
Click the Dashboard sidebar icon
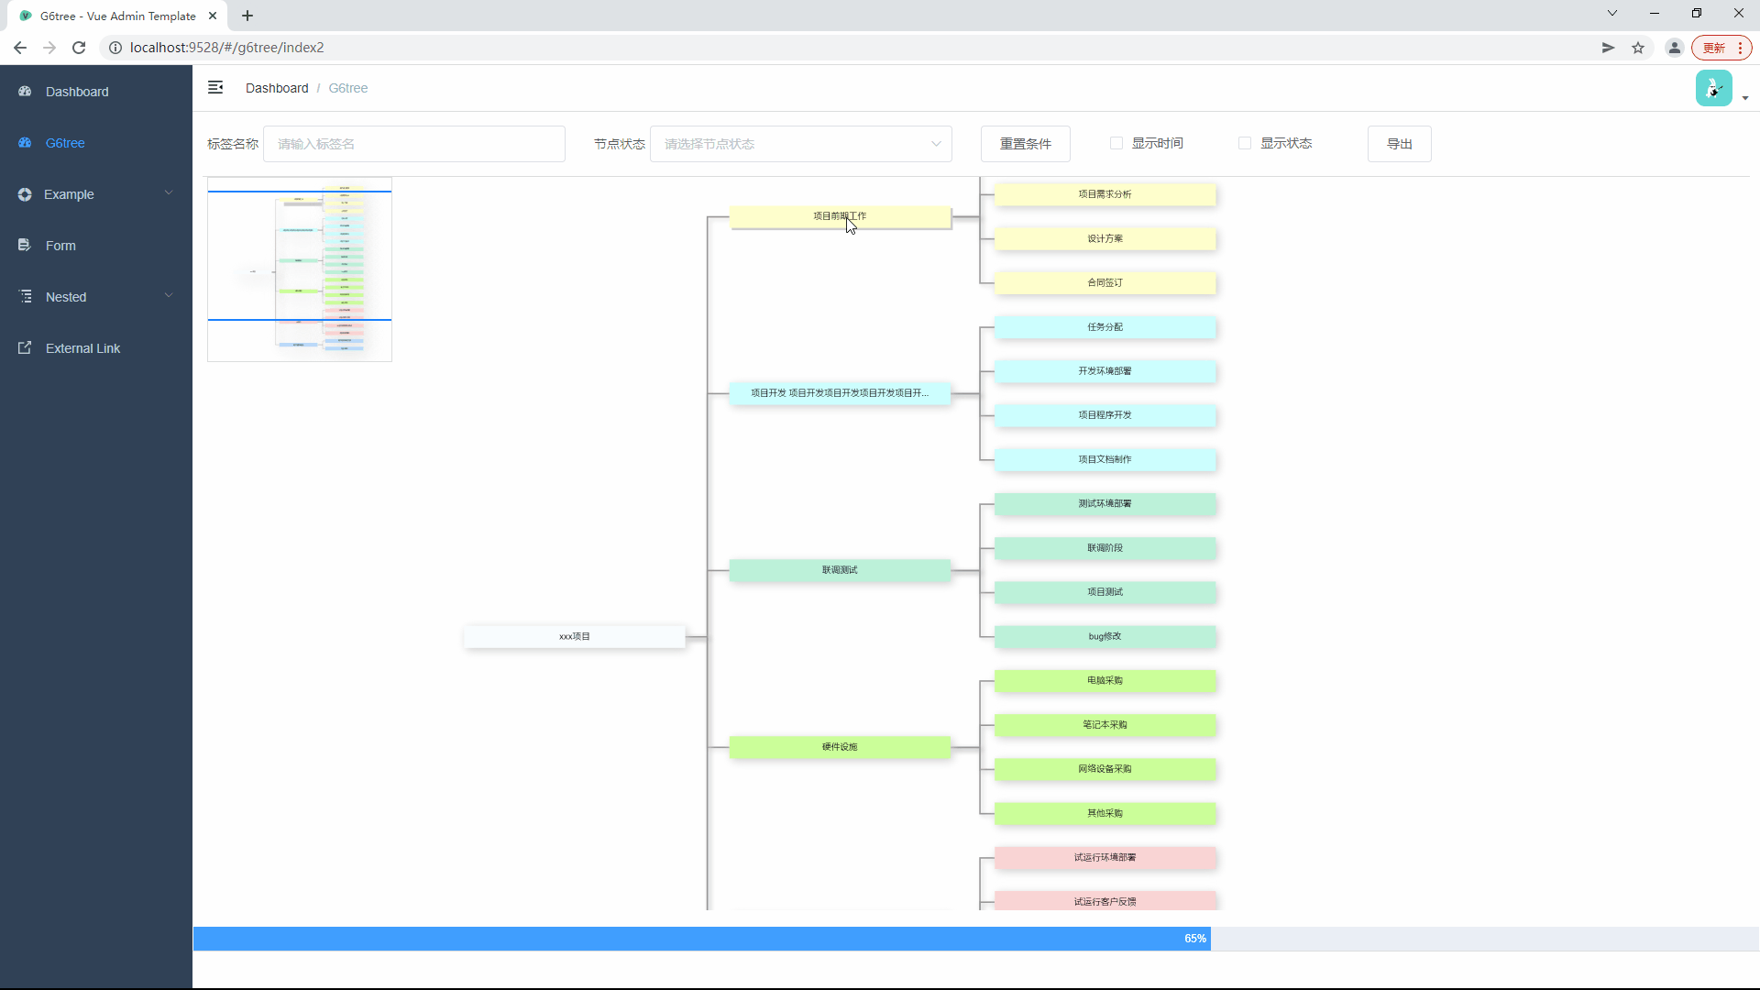pyautogui.click(x=26, y=91)
